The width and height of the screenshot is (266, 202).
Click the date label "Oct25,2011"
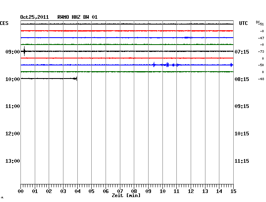coord(34,17)
